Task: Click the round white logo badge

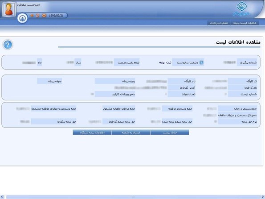Action: (x=22, y=18)
